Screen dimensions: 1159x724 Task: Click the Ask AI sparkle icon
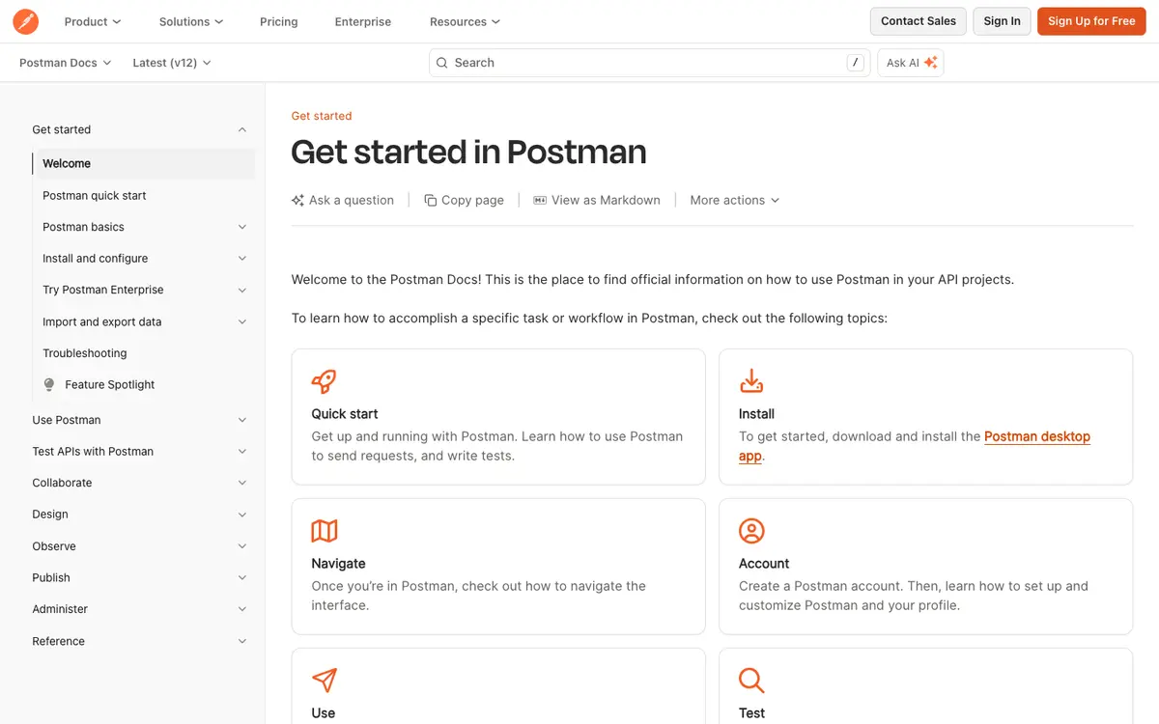(x=930, y=63)
